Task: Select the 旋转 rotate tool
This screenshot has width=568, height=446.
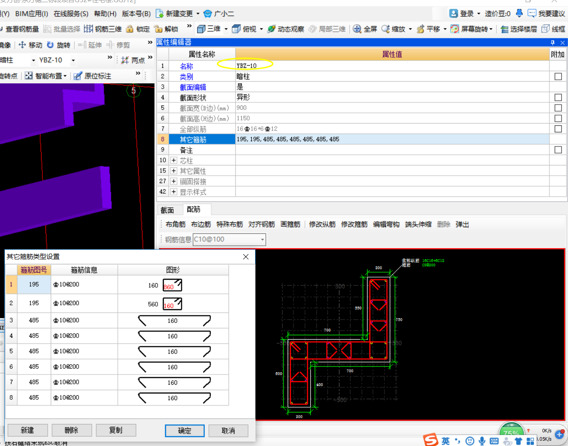Action: click(x=58, y=45)
